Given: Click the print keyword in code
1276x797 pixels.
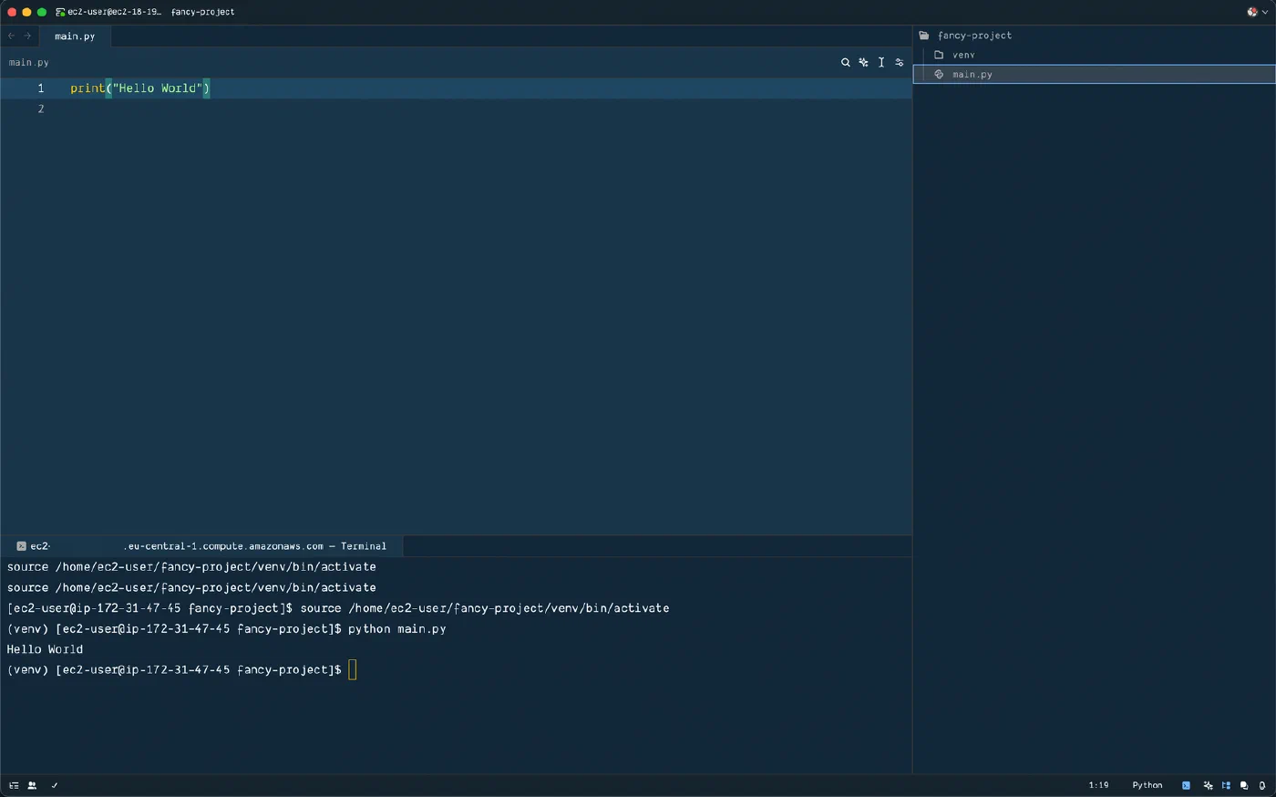Looking at the screenshot, I should (87, 88).
